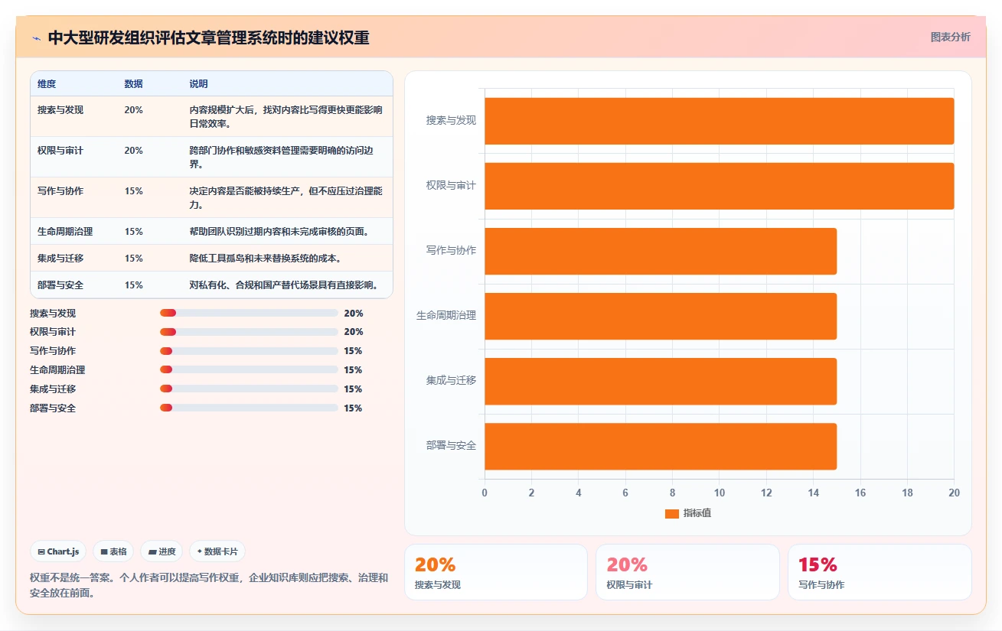1002x631 pixels.
Task: Click the 集成与迁移 table cell
Action: (60, 259)
